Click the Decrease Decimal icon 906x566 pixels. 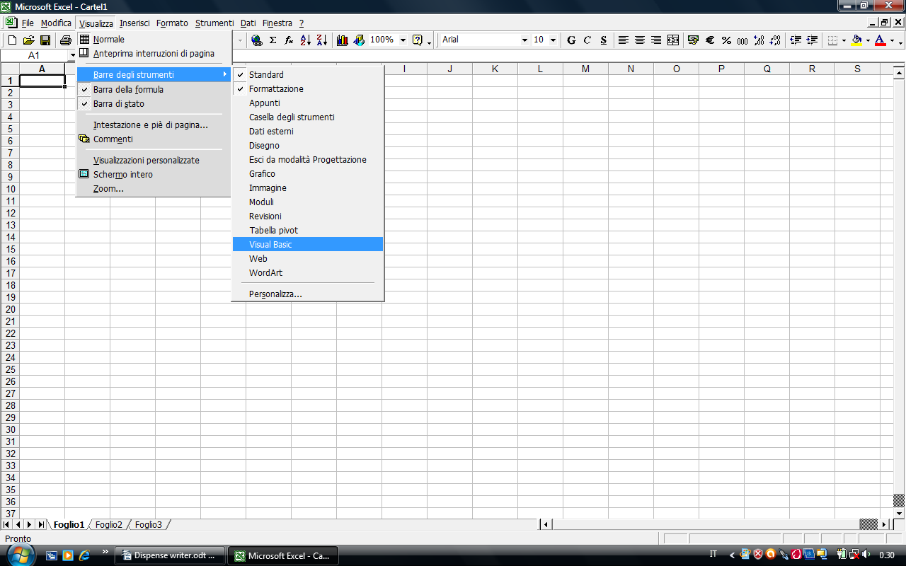[x=775, y=40]
